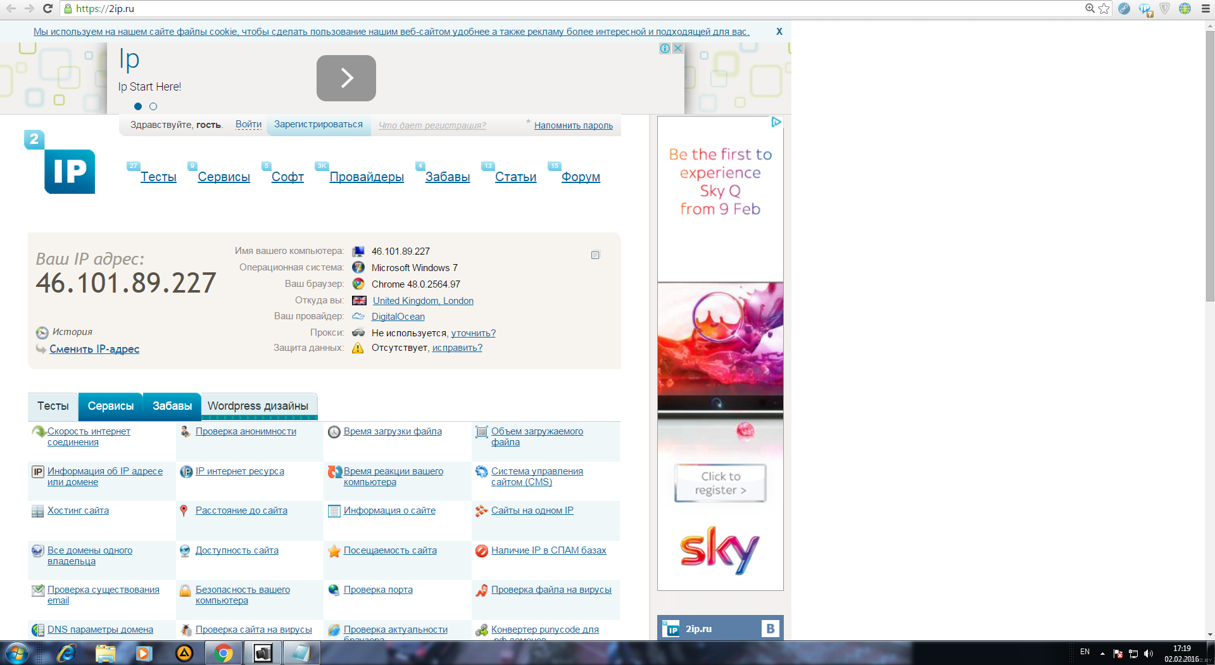Switch to the Wordpress дизайны tab

tap(258, 407)
